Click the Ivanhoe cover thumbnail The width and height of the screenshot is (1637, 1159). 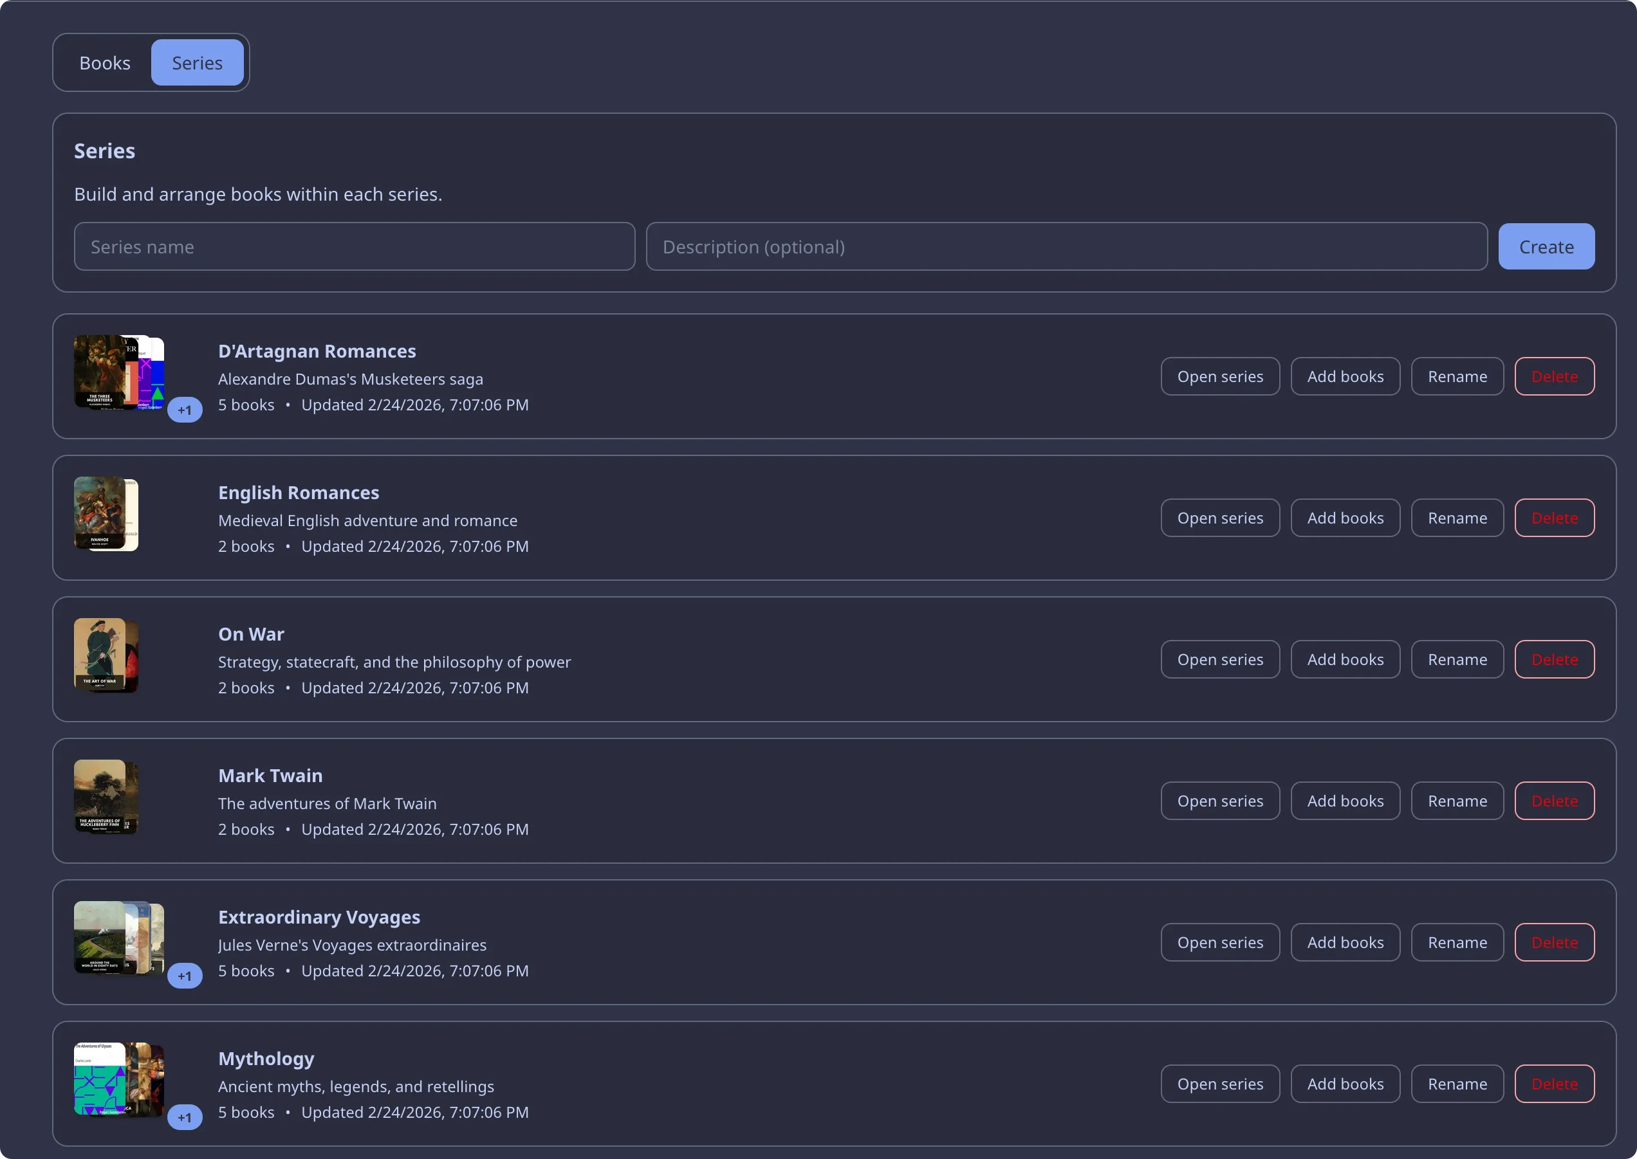(99, 513)
